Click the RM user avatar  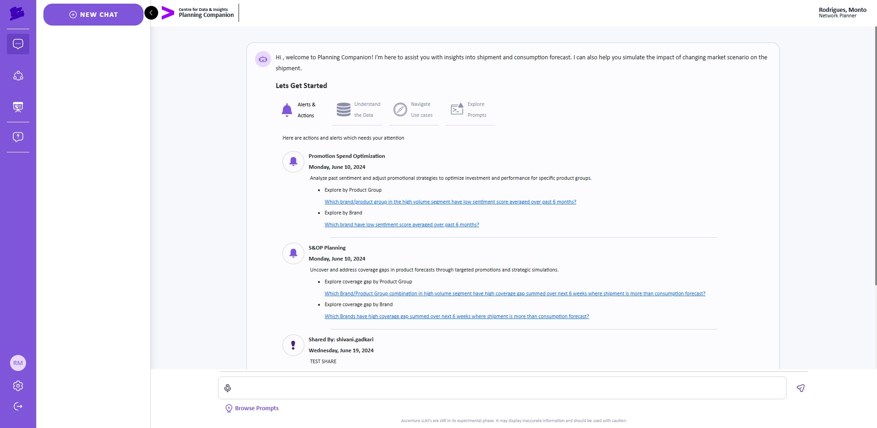pos(18,363)
